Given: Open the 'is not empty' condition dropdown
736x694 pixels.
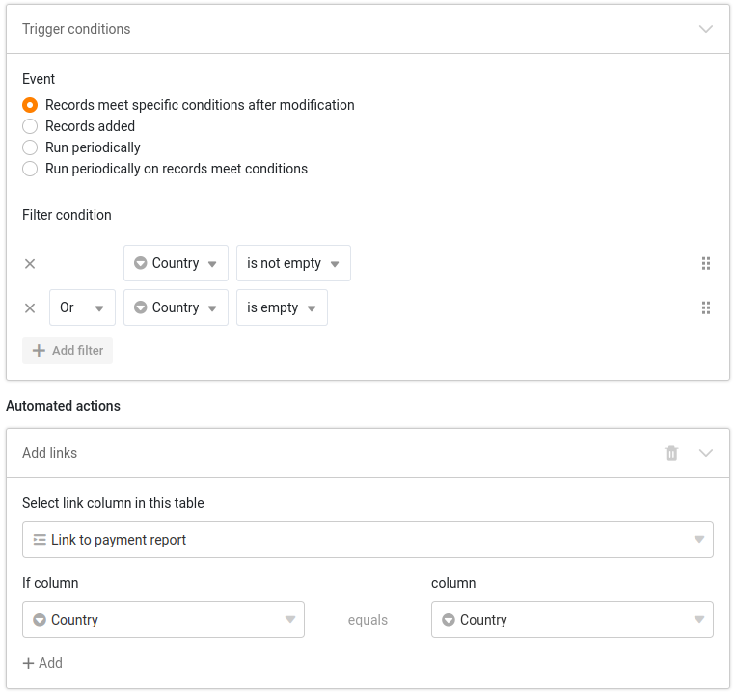Looking at the screenshot, I should tap(293, 263).
